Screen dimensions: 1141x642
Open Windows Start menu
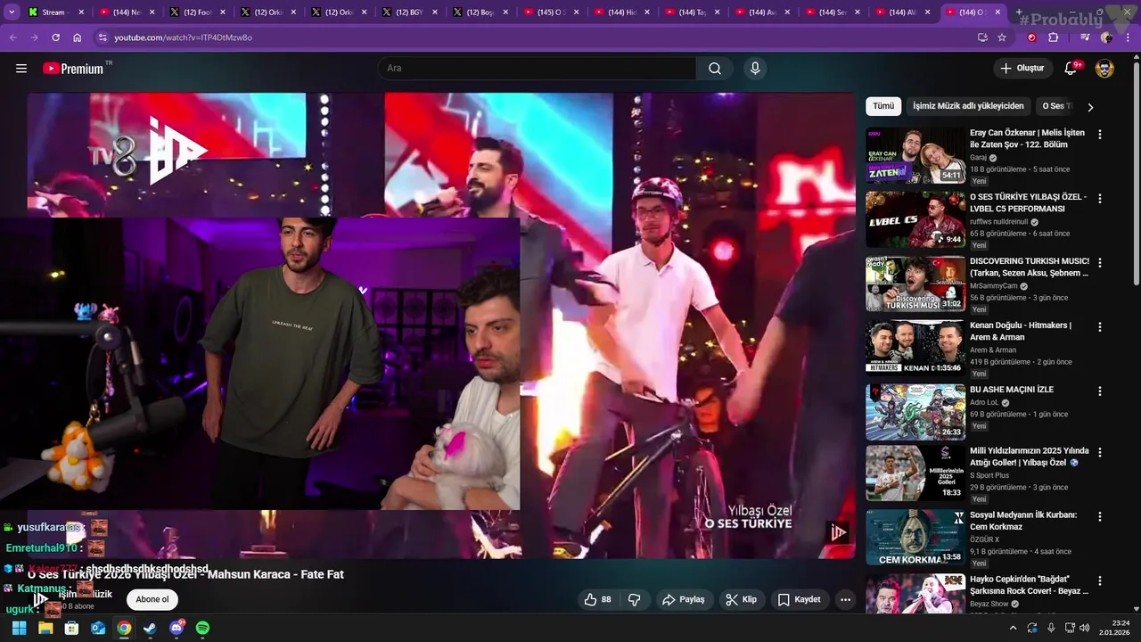click(19, 628)
